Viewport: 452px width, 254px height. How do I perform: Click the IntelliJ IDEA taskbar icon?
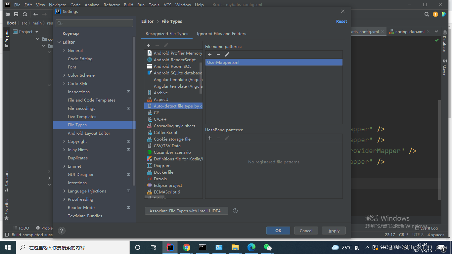point(170,247)
